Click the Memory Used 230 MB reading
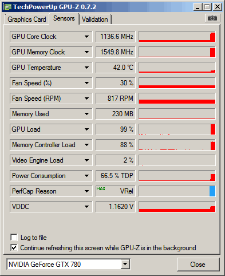Image resolution: width=225 pixels, height=276 pixels. point(116,114)
